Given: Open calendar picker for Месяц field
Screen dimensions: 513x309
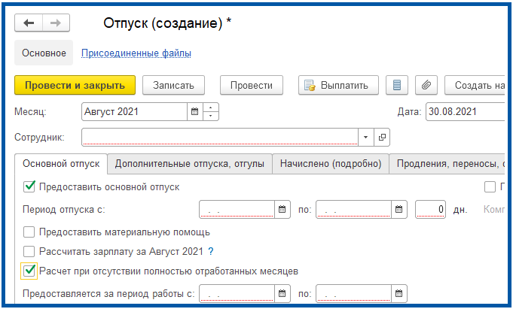Looking at the screenshot, I should tap(194, 112).
